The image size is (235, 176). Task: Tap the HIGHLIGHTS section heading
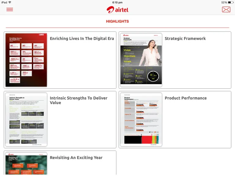pos(117,21)
